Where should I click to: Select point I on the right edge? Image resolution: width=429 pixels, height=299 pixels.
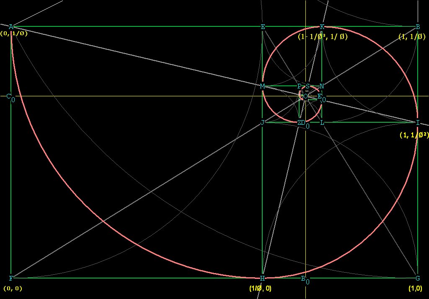coord(417,122)
